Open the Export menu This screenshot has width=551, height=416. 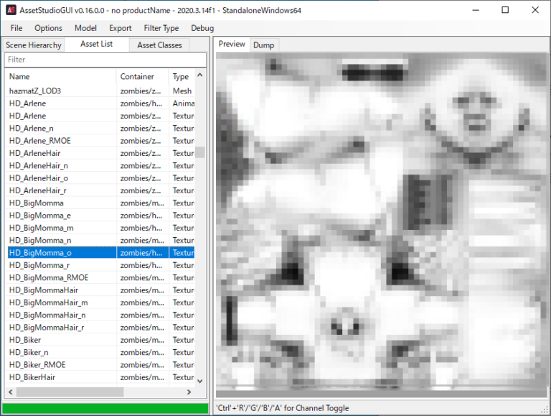click(x=120, y=28)
